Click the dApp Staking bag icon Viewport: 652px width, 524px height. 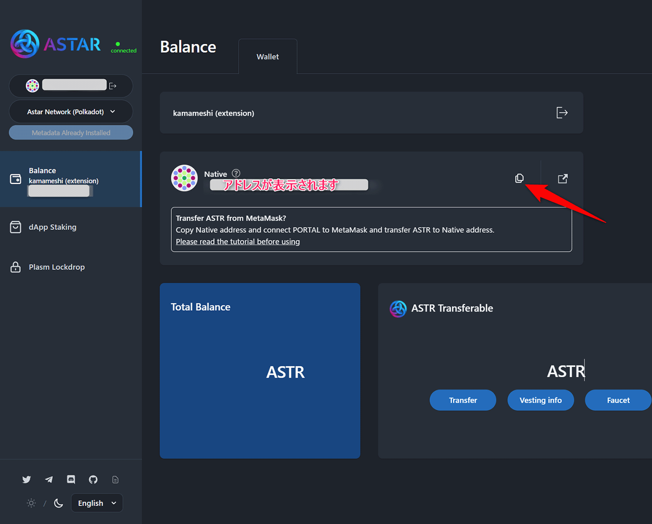16,227
